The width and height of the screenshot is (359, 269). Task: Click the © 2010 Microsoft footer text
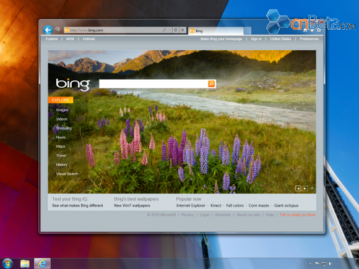click(x=162, y=215)
